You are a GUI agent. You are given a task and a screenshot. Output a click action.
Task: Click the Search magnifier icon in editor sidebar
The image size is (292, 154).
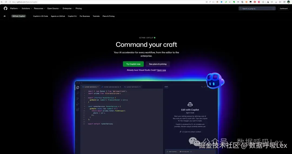coord(78,93)
